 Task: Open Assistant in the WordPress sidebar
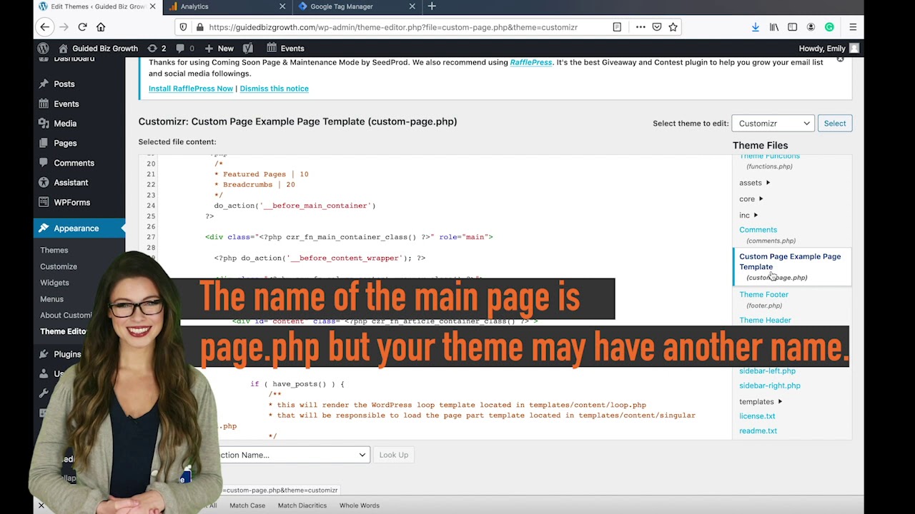[x=71, y=183]
